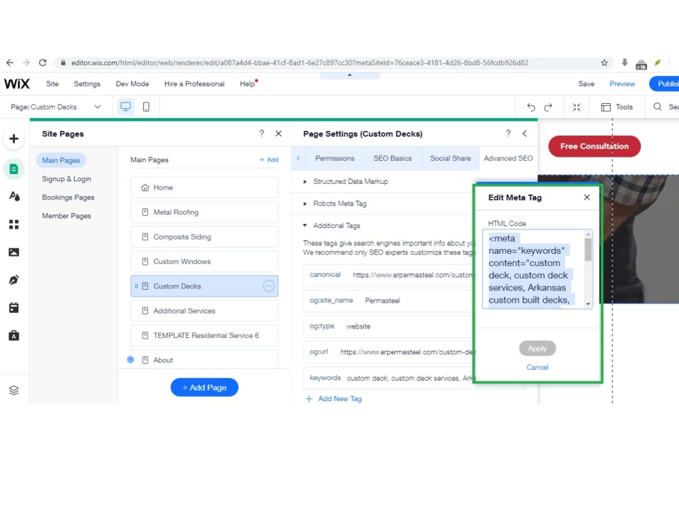Click the Publish button
This screenshot has width=679, height=509.
pyautogui.click(x=664, y=83)
